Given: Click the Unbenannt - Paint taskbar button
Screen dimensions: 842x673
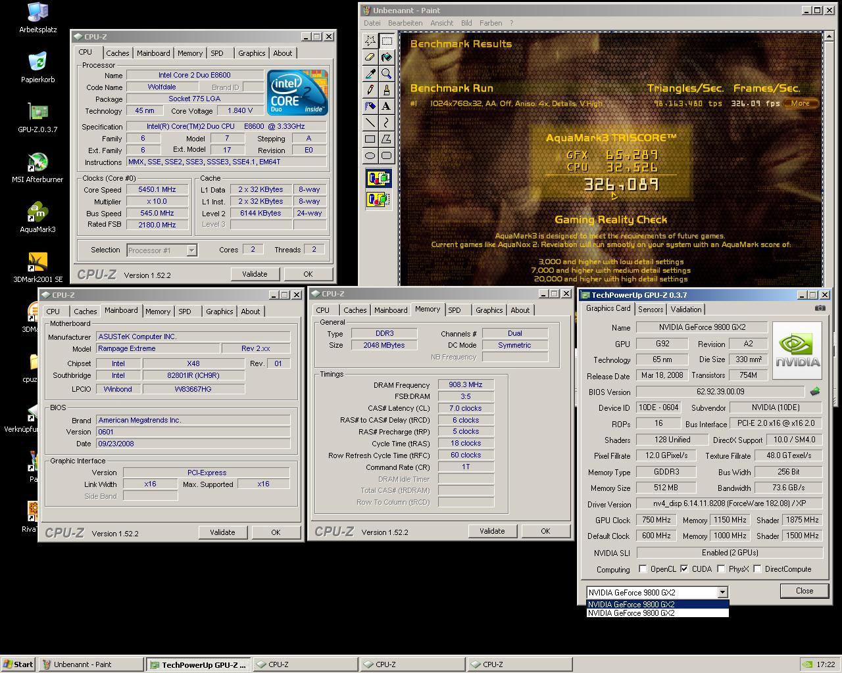Looking at the screenshot, I should (91, 664).
